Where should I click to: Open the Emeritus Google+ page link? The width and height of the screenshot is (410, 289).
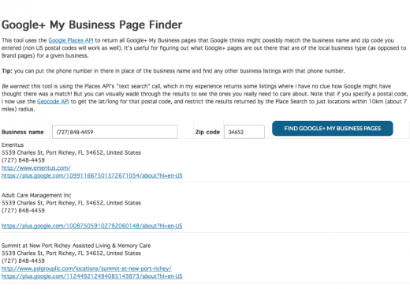(x=92, y=175)
